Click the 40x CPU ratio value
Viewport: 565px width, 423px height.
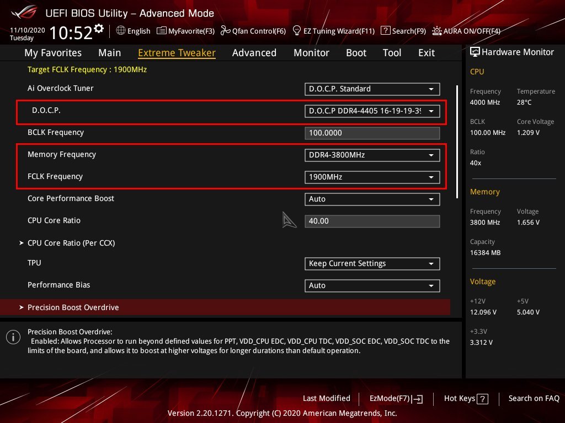click(x=476, y=162)
